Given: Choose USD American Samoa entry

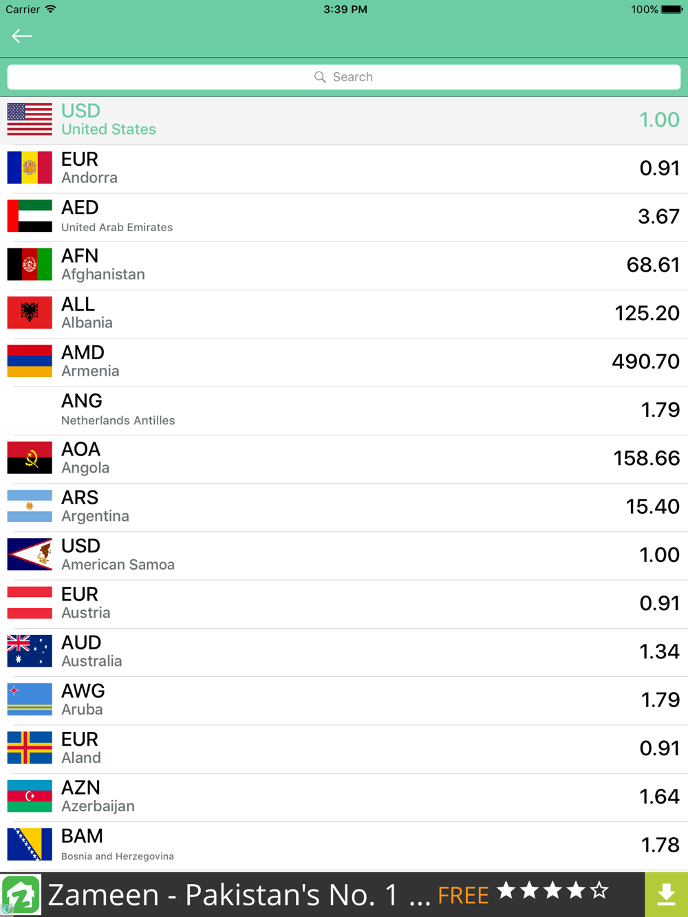Looking at the screenshot, I should (344, 556).
